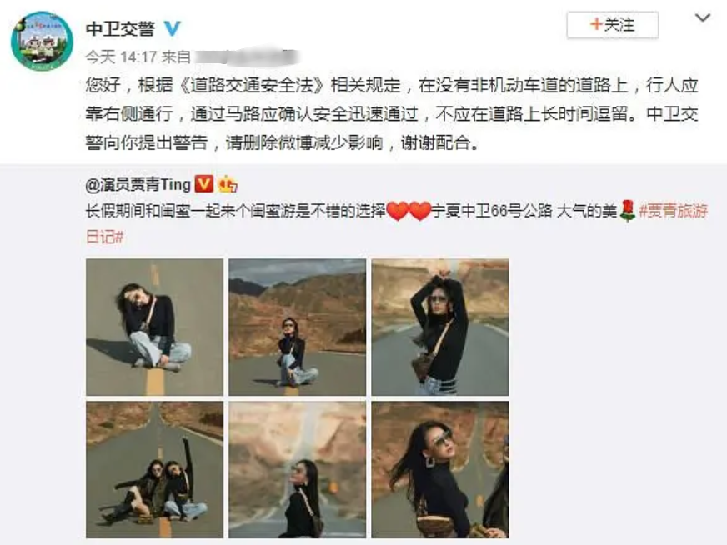
Task: Follow 中卫交警 with the +关注 button
Action: (x=612, y=24)
